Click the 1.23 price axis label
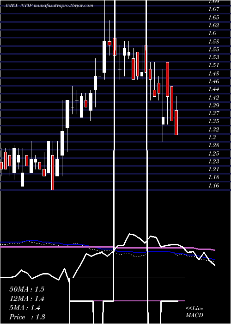231x324 pixels. [213, 162]
